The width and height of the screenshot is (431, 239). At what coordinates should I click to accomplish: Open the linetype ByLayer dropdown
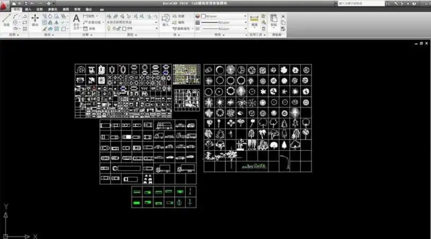pos(224,29)
